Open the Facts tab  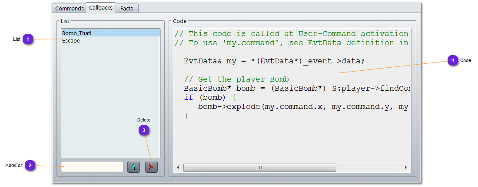pyautogui.click(x=127, y=8)
